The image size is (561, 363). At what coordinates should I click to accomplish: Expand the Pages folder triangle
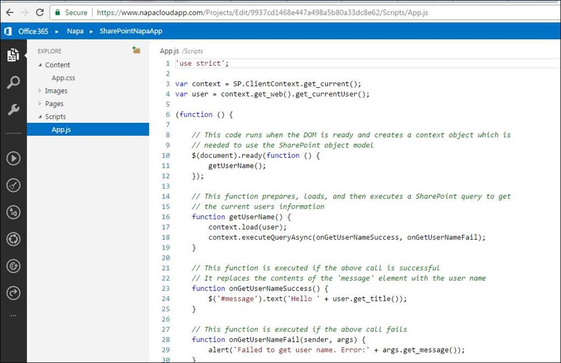click(x=40, y=104)
